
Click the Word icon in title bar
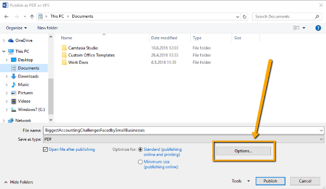point(5,5)
